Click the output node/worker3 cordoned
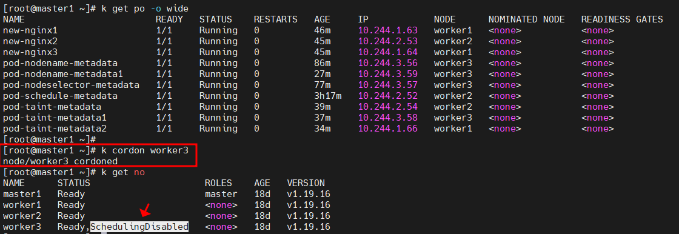The width and height of the screenshot is (679, 234). coord(60,161)
